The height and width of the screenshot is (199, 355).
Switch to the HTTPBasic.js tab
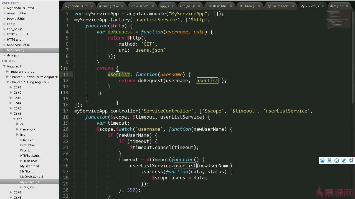(x=247, y=6)
